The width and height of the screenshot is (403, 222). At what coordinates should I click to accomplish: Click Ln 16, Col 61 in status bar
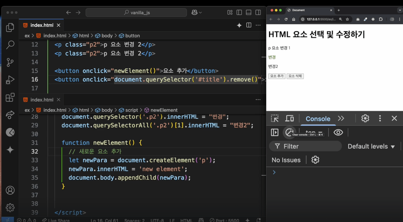coord(105,220)
